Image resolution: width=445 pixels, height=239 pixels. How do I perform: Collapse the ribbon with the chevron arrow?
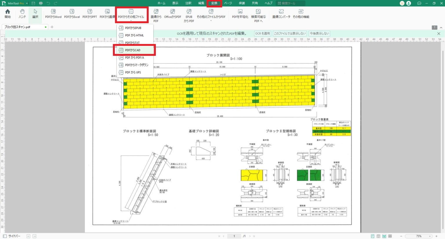click(441, 27)
